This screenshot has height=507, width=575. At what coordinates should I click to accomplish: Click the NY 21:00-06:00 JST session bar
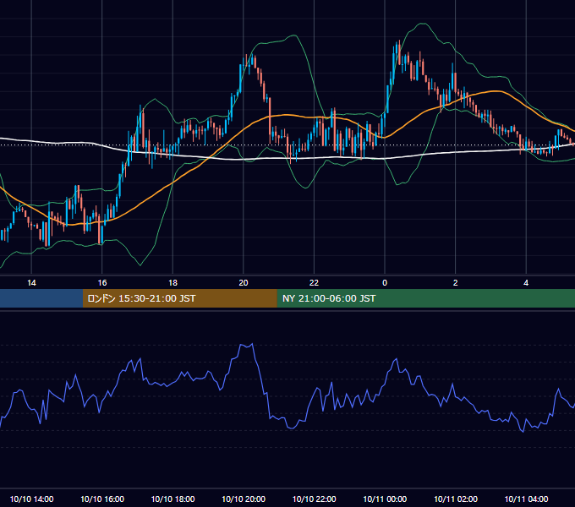click(x=425, y=298)
